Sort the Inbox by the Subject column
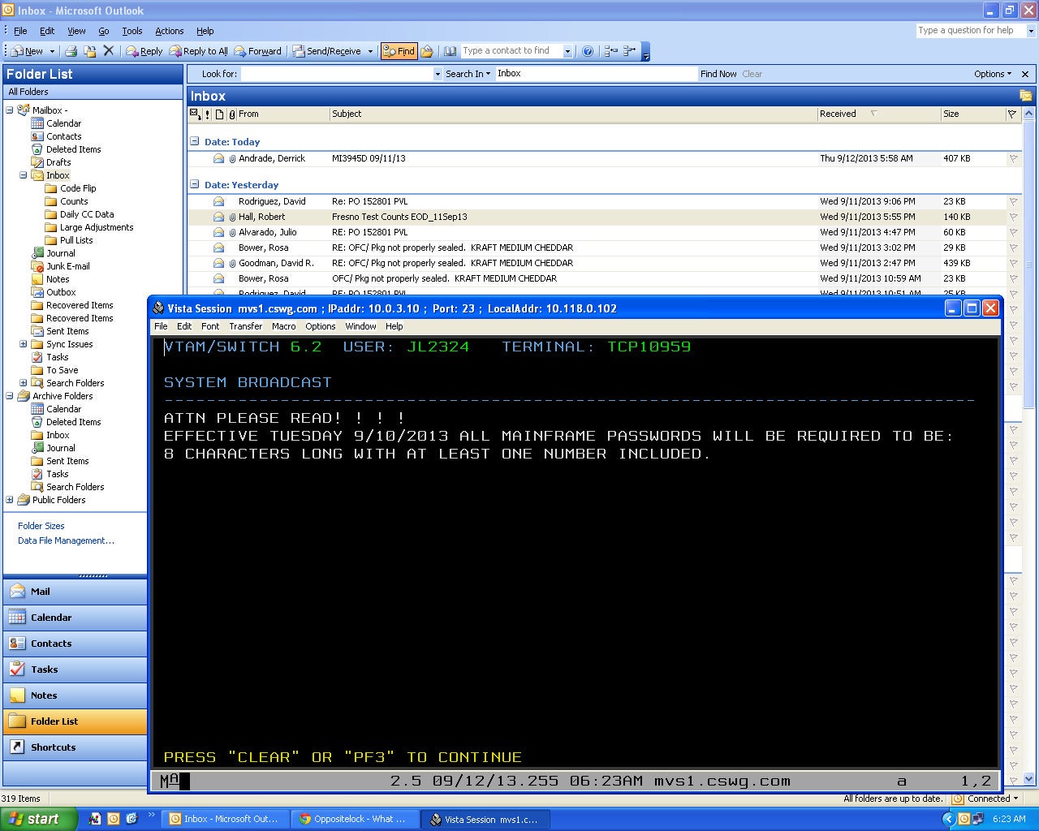 573,114
